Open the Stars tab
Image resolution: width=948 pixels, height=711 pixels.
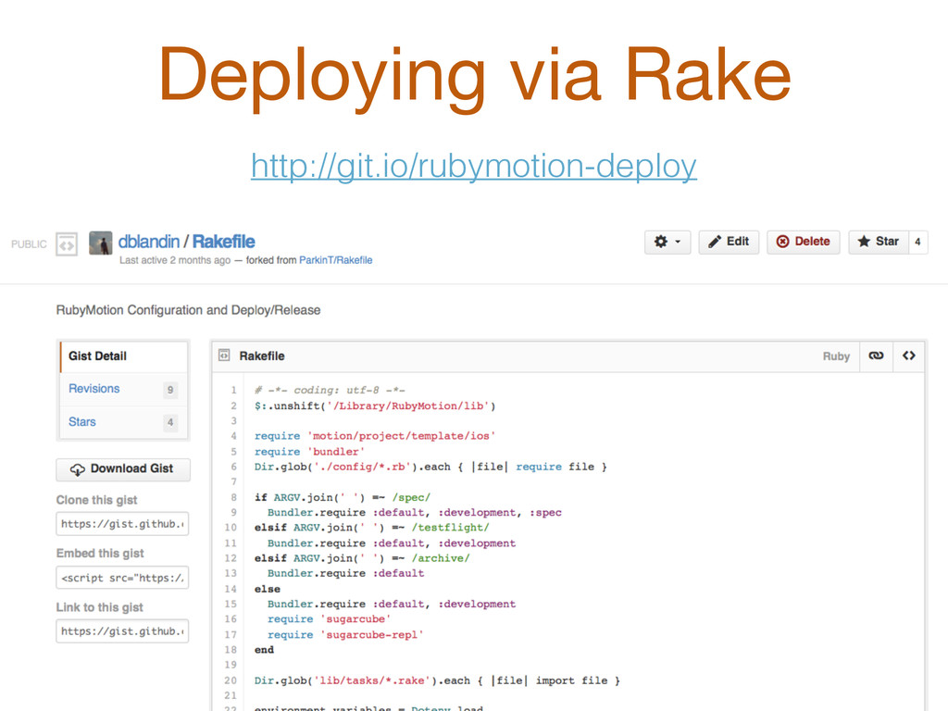pos(123,422)
